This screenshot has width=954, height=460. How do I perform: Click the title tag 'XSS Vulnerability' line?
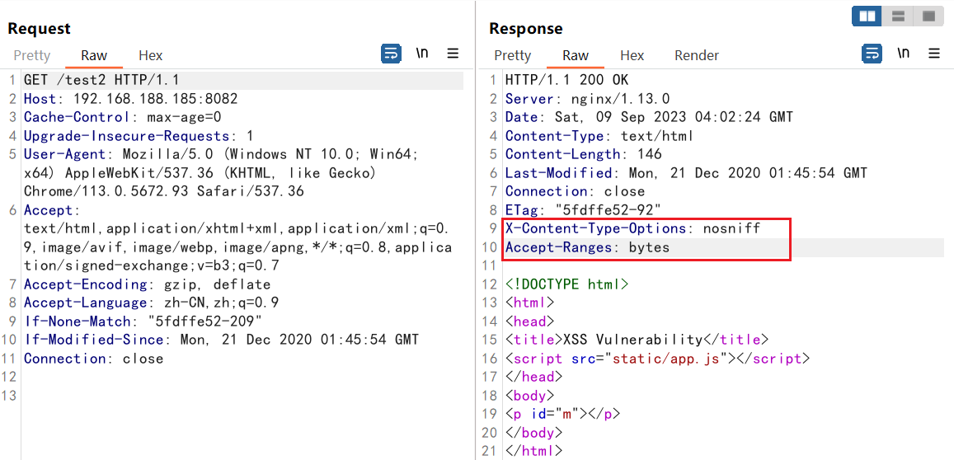(x=637, y=340)
